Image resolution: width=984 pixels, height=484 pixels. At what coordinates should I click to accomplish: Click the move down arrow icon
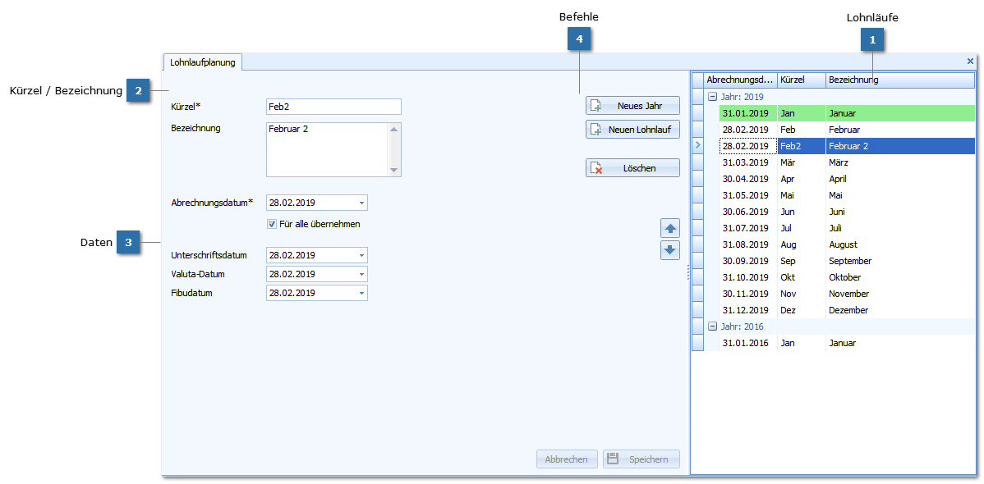670,250
